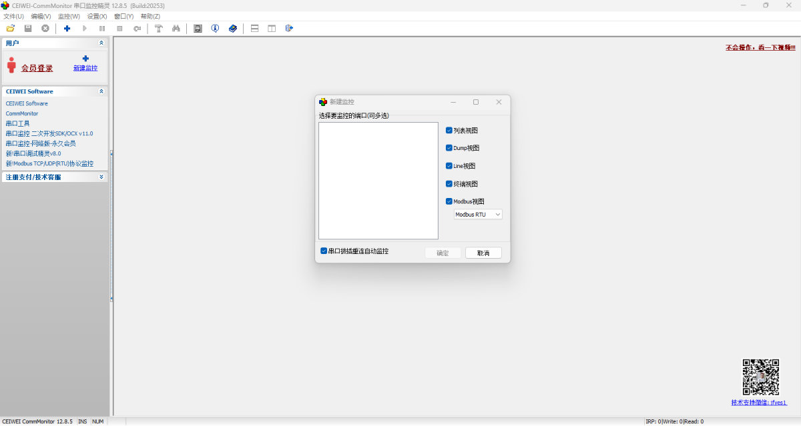Open the 设置(X) menu

[x=97, y=17]
